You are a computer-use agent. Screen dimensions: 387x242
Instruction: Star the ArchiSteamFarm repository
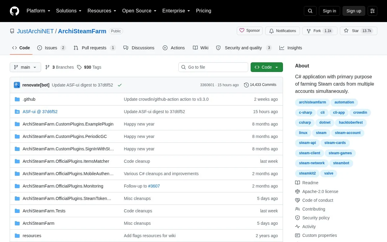click(359, 31)
